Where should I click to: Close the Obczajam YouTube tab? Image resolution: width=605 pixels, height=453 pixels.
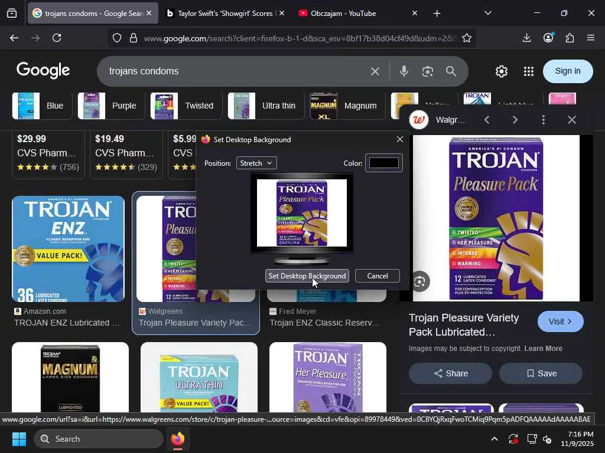(x=414, y=13)
